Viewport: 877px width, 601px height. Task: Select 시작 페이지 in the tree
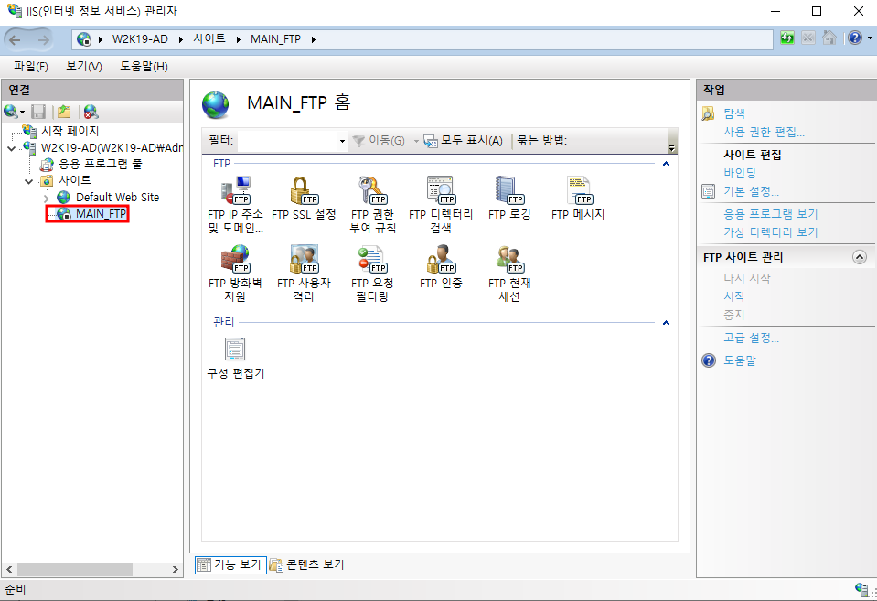click(70, 131)
